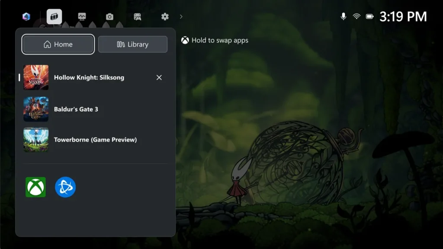Launch Towerborne (Game Preview)

(x=95, y=140)
